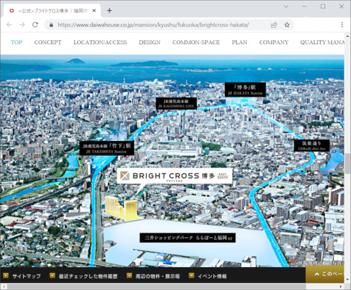Open a new tab with the plus button
The height and width of the screenshot is (290, 351).
[x=109, y=10]
